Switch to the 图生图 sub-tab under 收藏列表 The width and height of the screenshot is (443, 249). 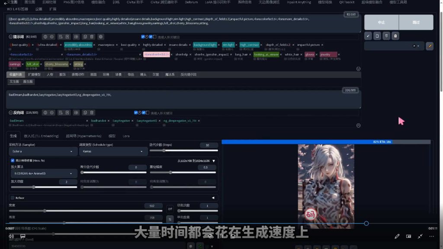tap(28, 82)
